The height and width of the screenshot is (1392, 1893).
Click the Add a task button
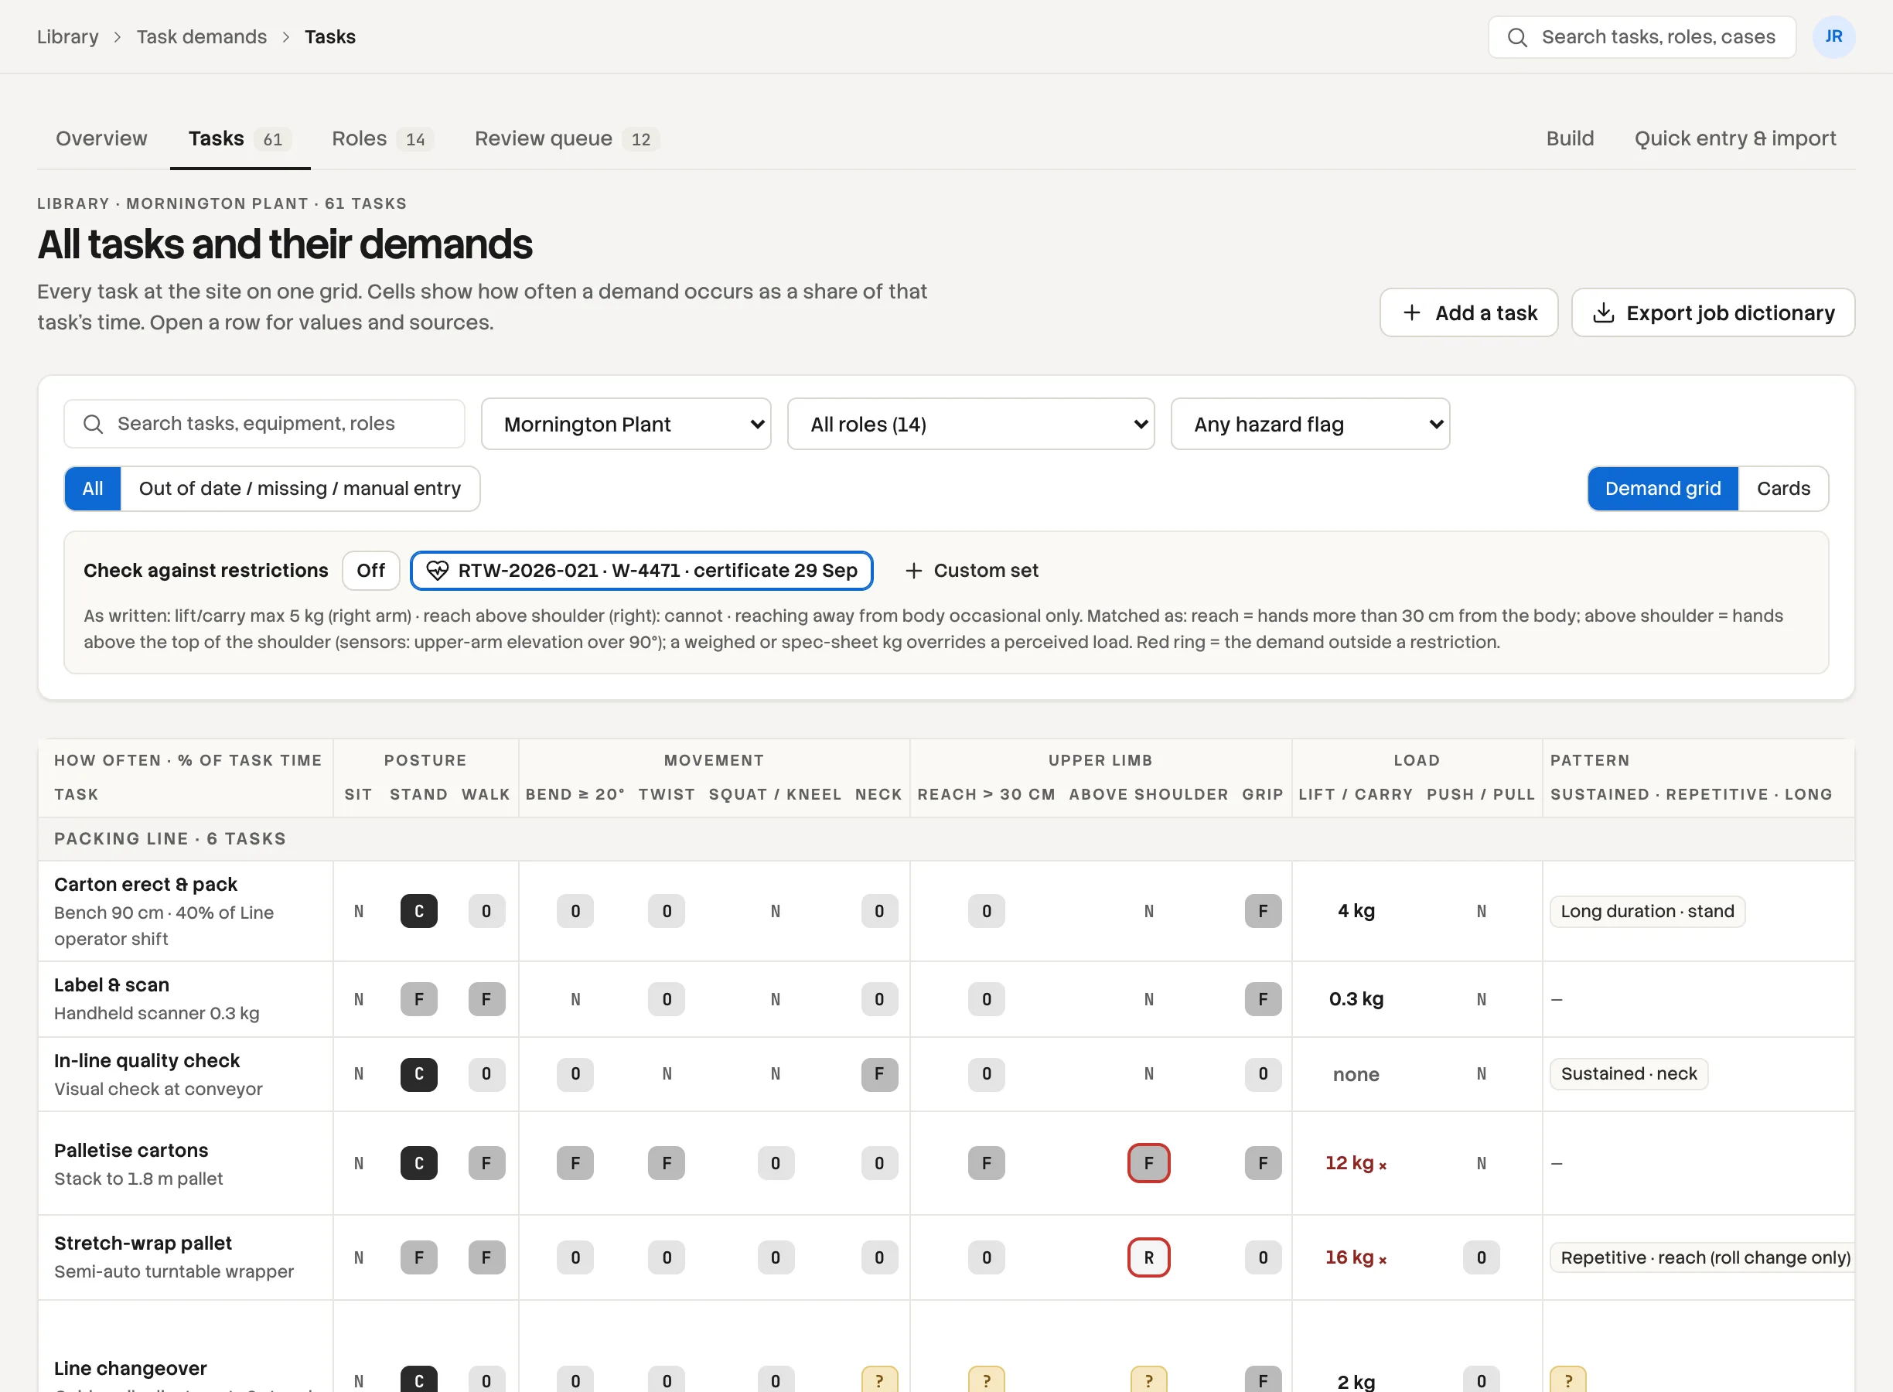(x=1468, y=312)
